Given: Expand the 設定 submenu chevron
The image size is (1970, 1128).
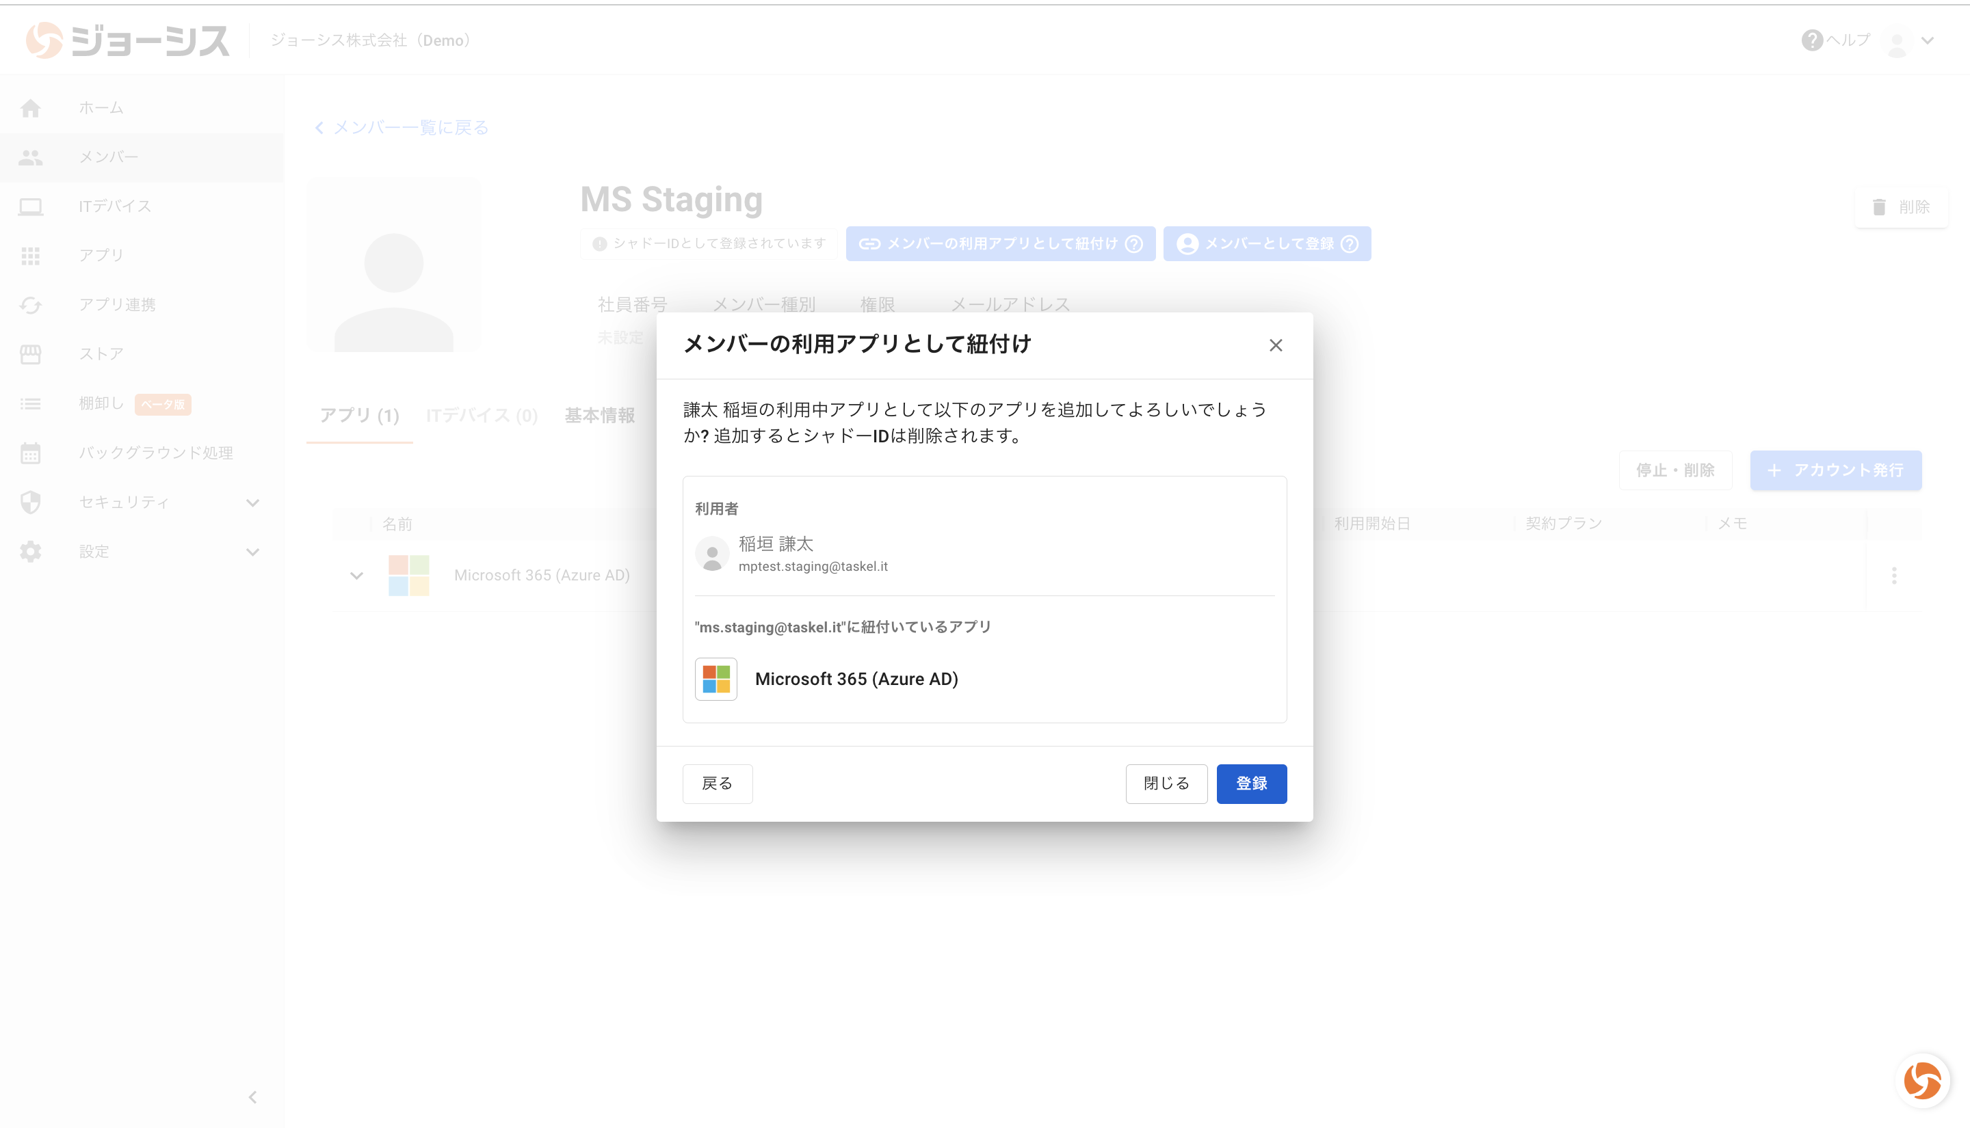Looking at the screenshot, I should (252, 552).
